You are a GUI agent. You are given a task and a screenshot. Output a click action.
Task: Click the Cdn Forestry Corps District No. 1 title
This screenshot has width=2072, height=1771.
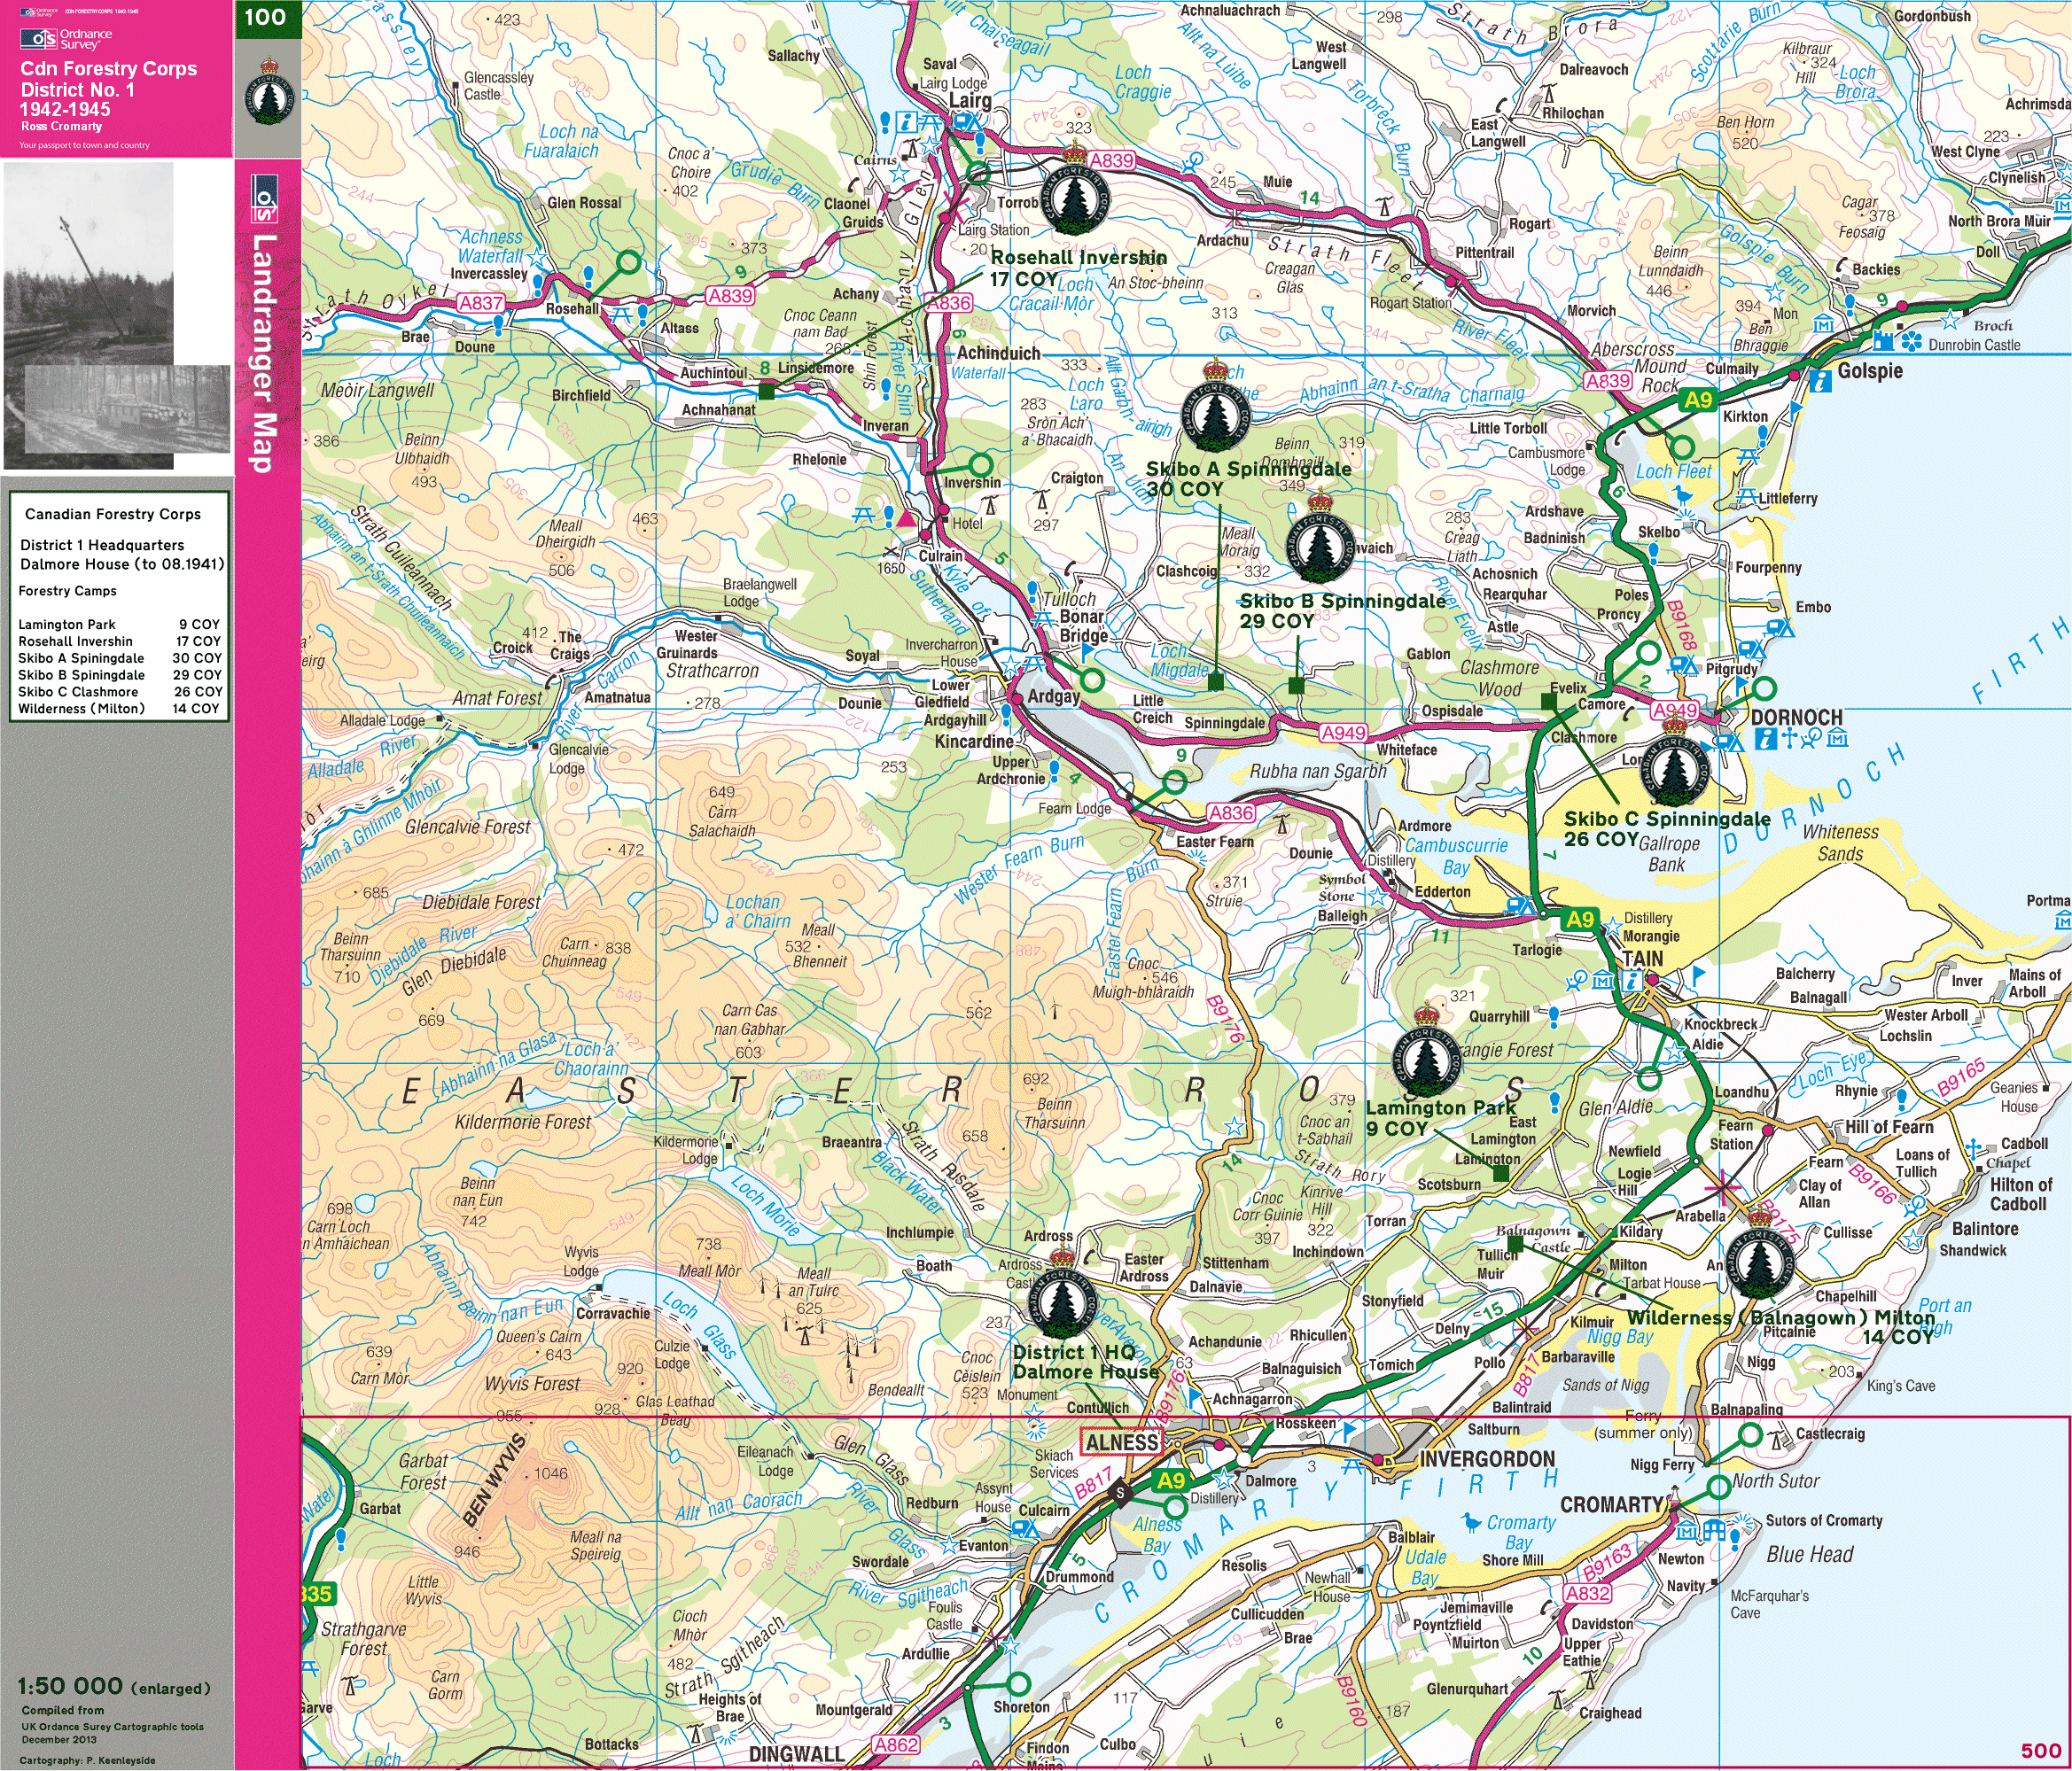tap(109, 90)
